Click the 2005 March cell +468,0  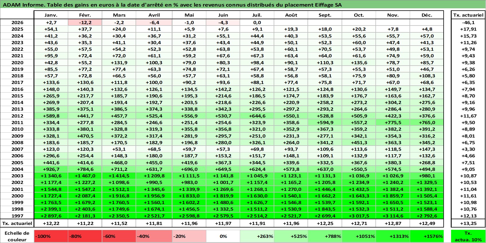point(119,162)
